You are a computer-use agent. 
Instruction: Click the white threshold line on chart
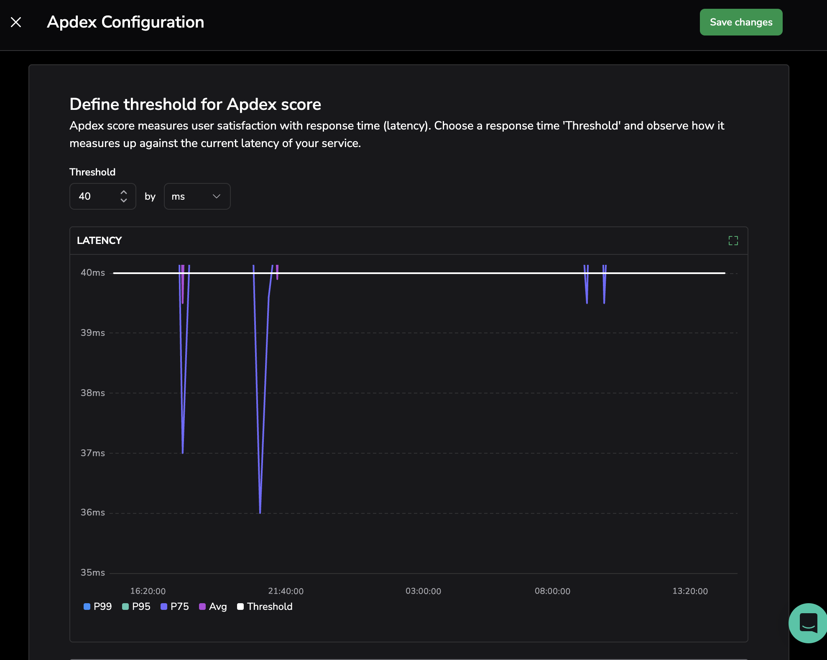418,273
